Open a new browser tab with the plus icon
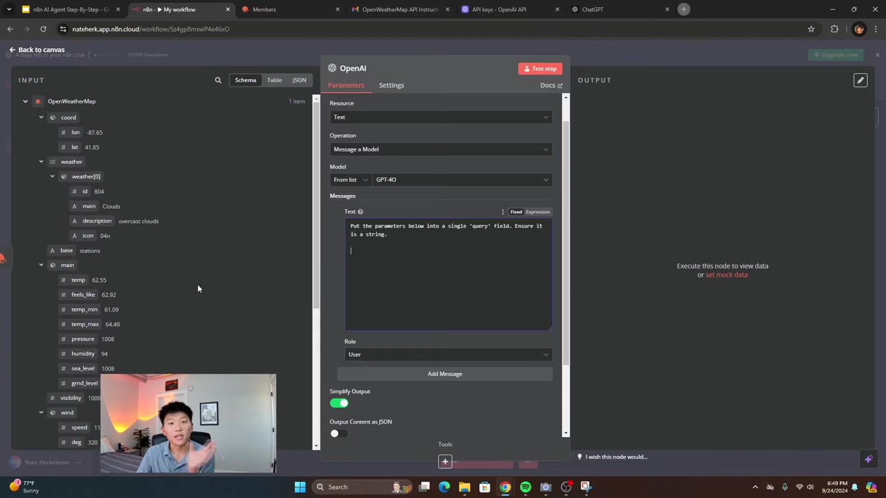Screen dimensions: 886x498 click(684, 9)
